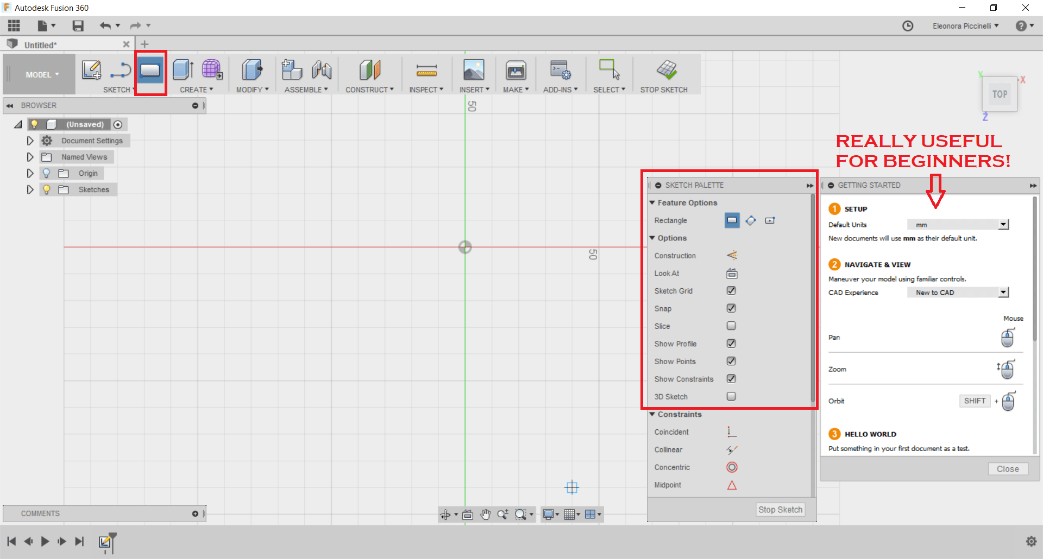Click the Create Form icon
Viewport: 1043px width, 559px height.
click(x=212, y=70)
